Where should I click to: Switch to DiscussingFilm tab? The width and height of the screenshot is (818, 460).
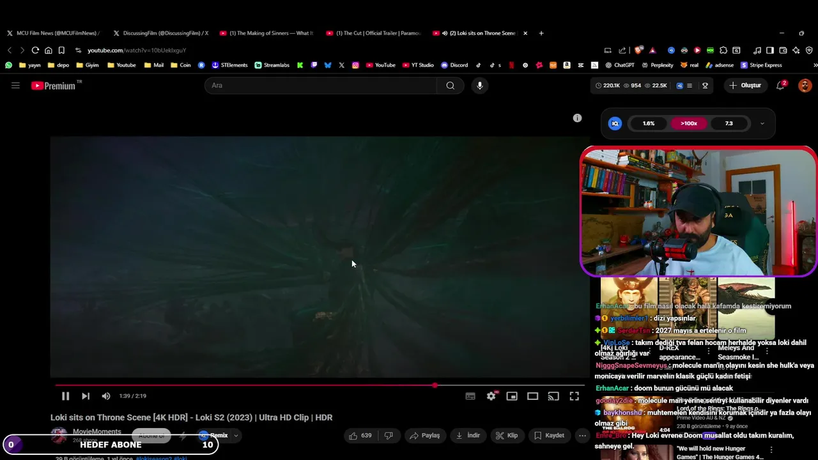tap(160, 33)
